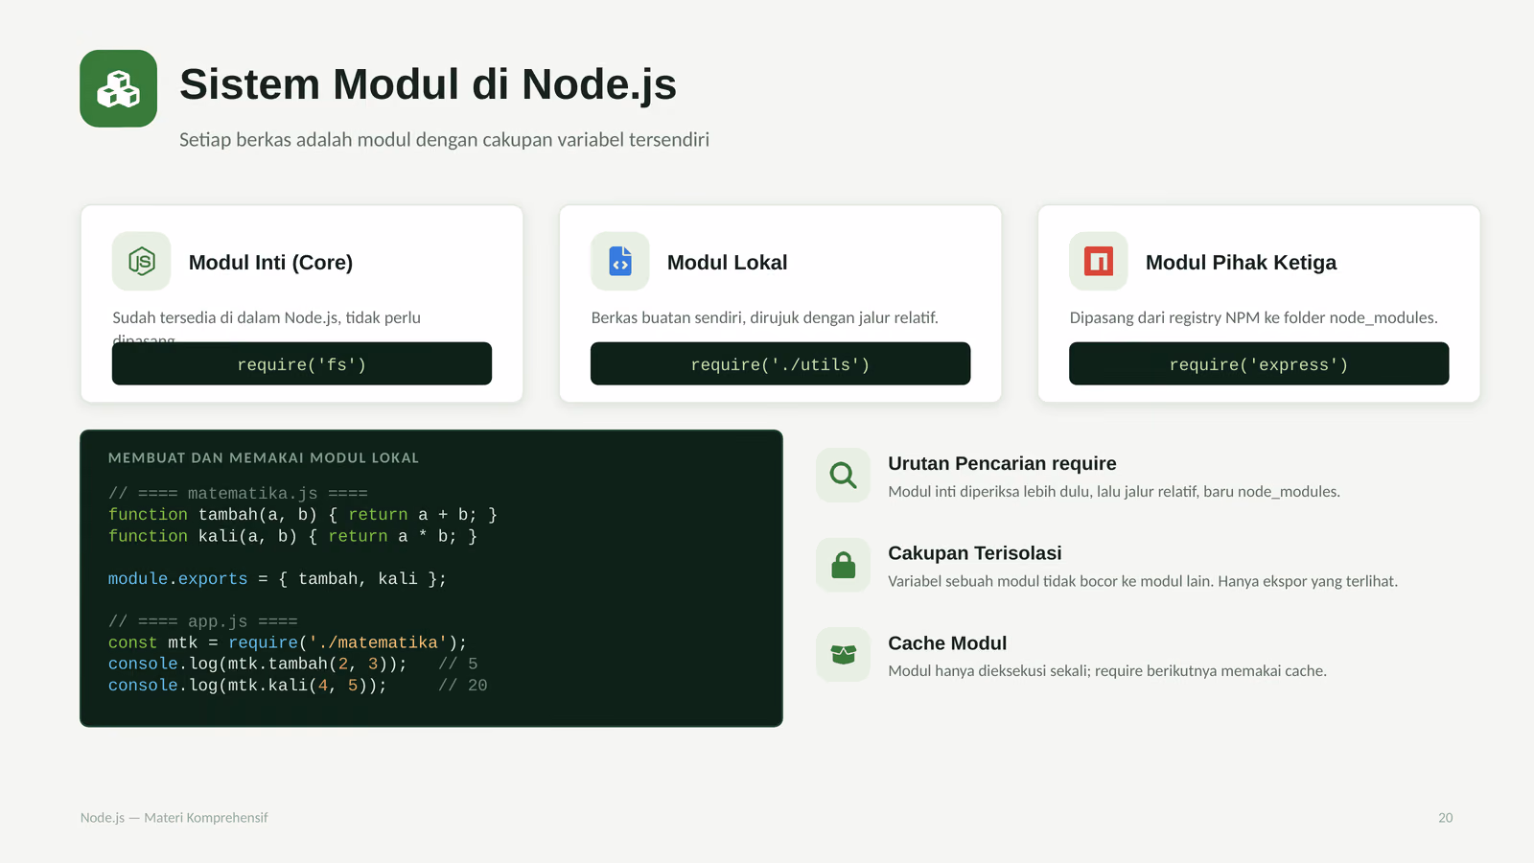Click the slide page number 20
The width and height of the screenshot is (1534, 863).
point(1445,818)
